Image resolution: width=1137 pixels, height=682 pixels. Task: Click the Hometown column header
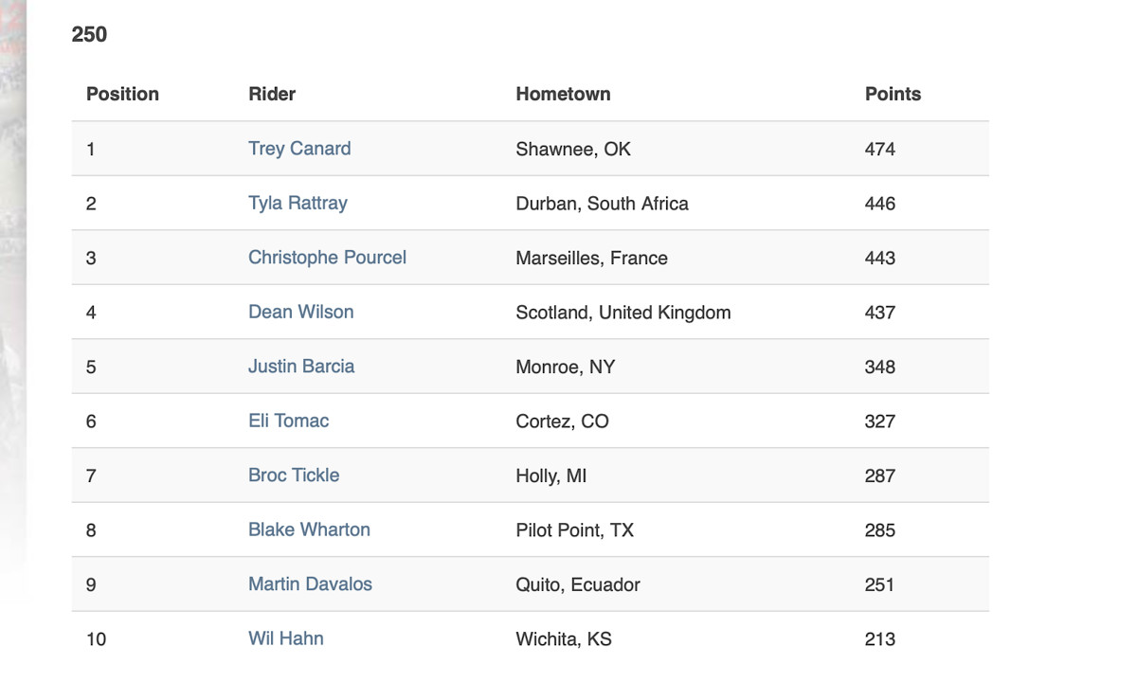[563, 94]
